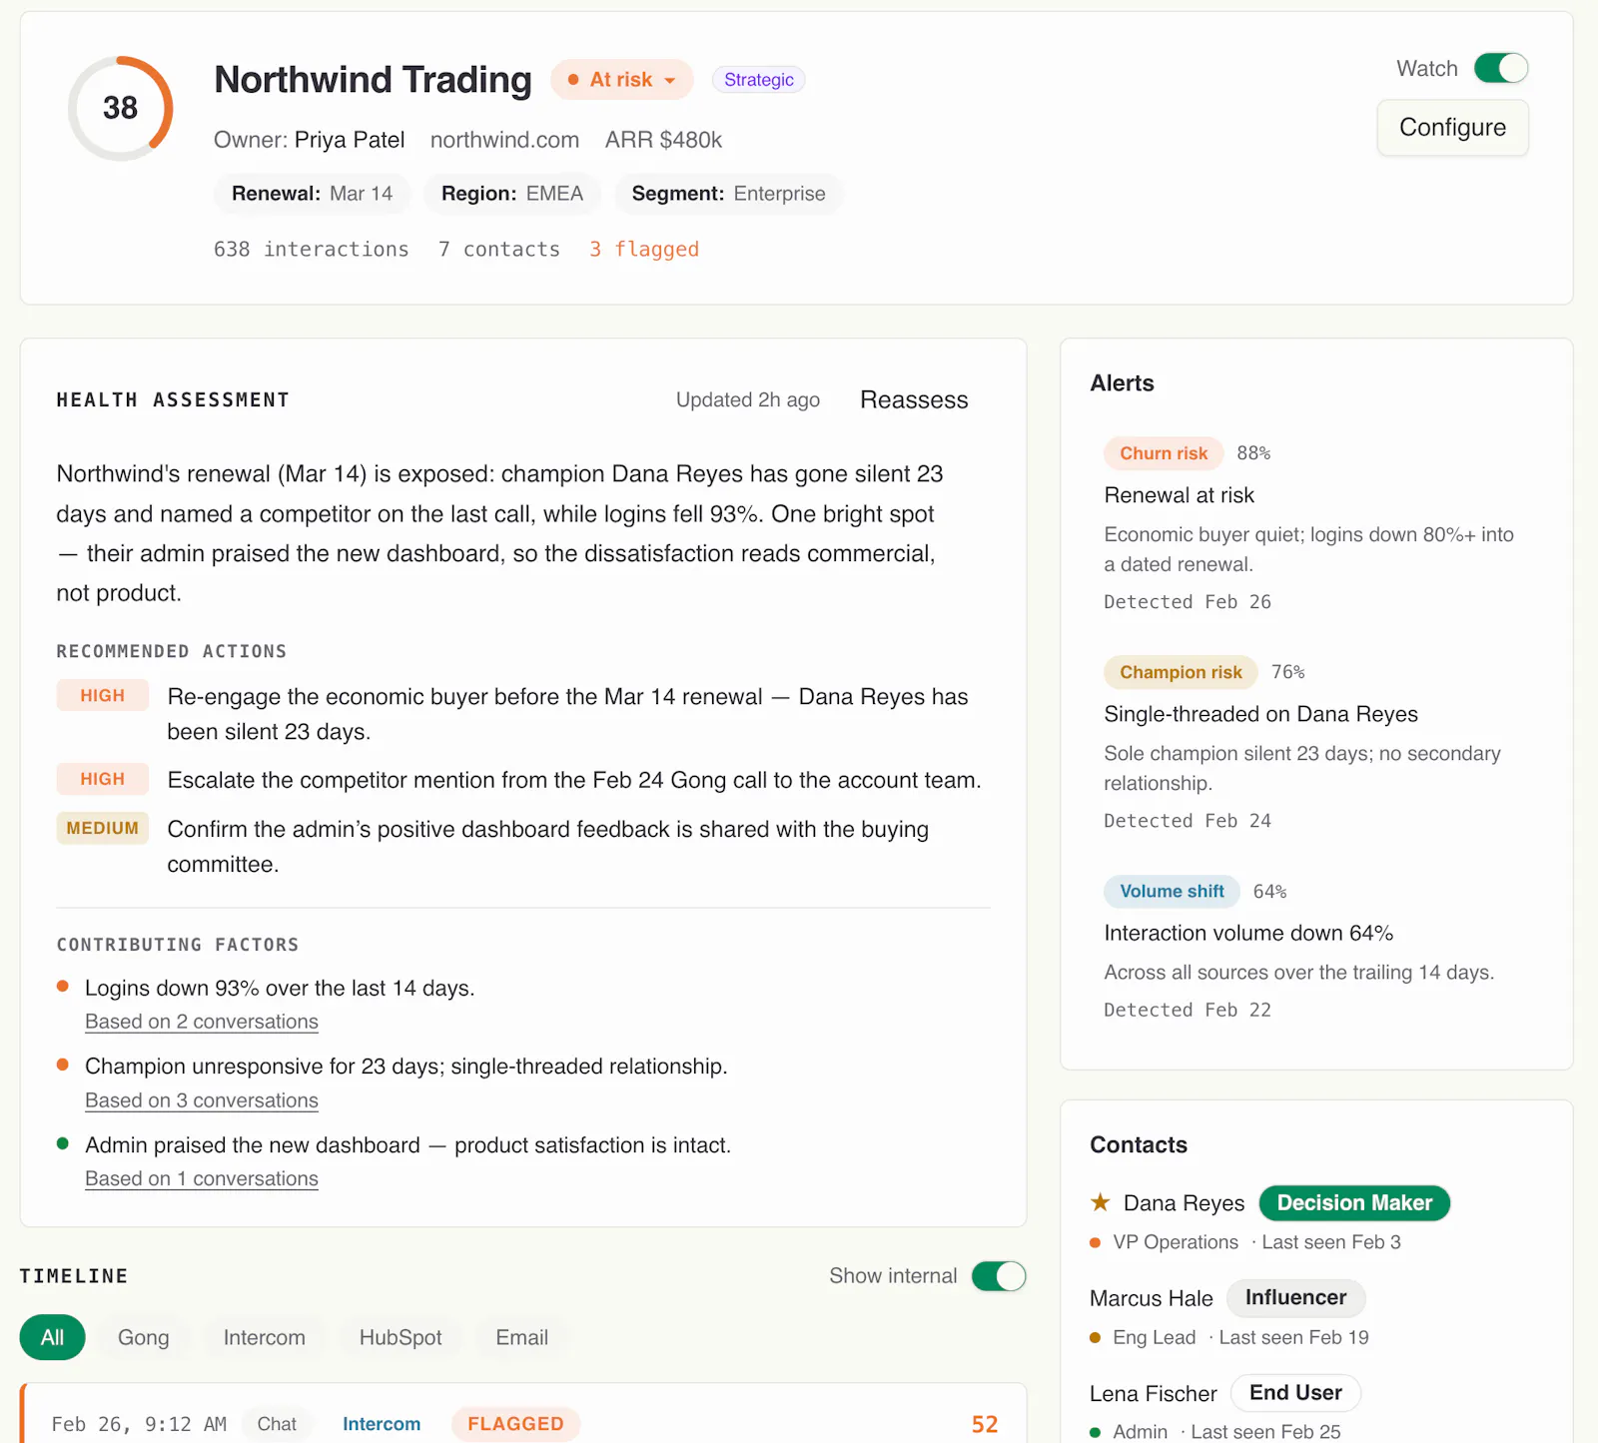This screenshot has width=1598, height=1443.
Task: Toggle Show internal switch in Timeline
Action: point(999,1276)
